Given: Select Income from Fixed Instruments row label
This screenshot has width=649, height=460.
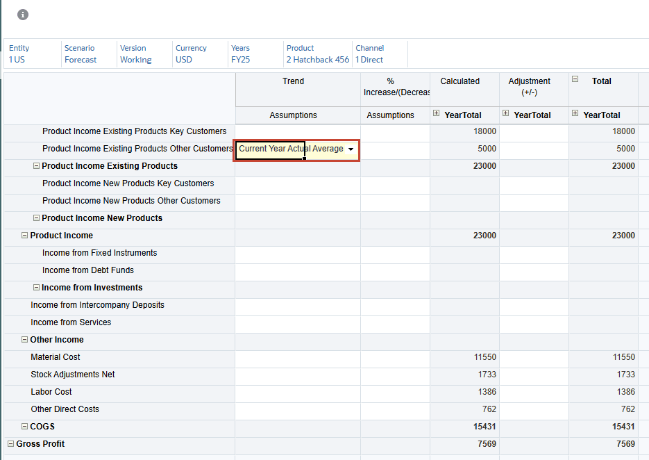Looking at the screenshot, I should point(100,253).
